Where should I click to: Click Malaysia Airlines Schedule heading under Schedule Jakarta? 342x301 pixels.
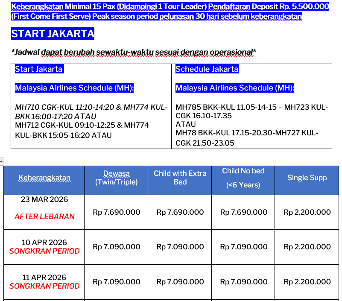(235, 88)
